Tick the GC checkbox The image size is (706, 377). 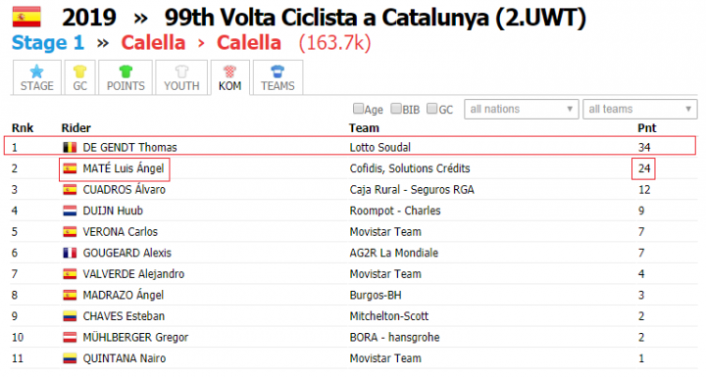432,109
